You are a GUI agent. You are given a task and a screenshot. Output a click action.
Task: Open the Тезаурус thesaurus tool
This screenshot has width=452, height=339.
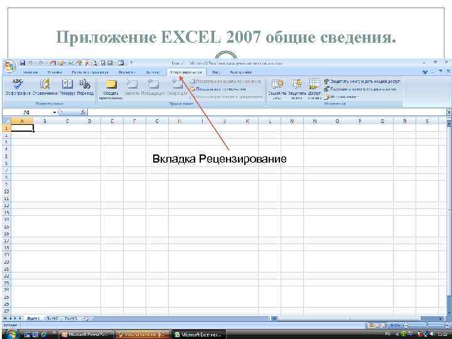[67, 87]
